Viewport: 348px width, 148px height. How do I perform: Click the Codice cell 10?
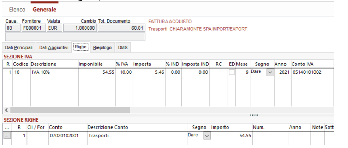(x=21, y=72)
